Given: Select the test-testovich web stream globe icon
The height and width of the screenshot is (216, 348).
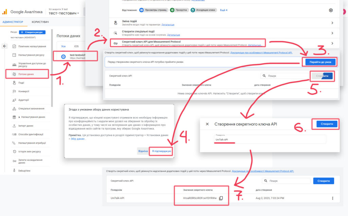Looking at the screenshot, I should (x=63, y=56).
